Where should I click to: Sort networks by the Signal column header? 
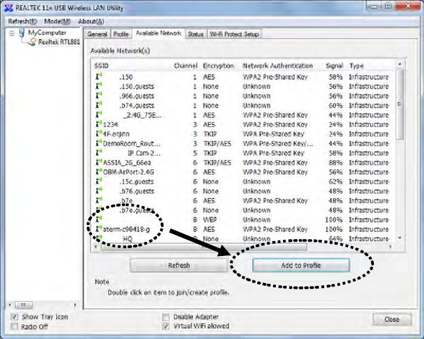click(x=334, y=66)
